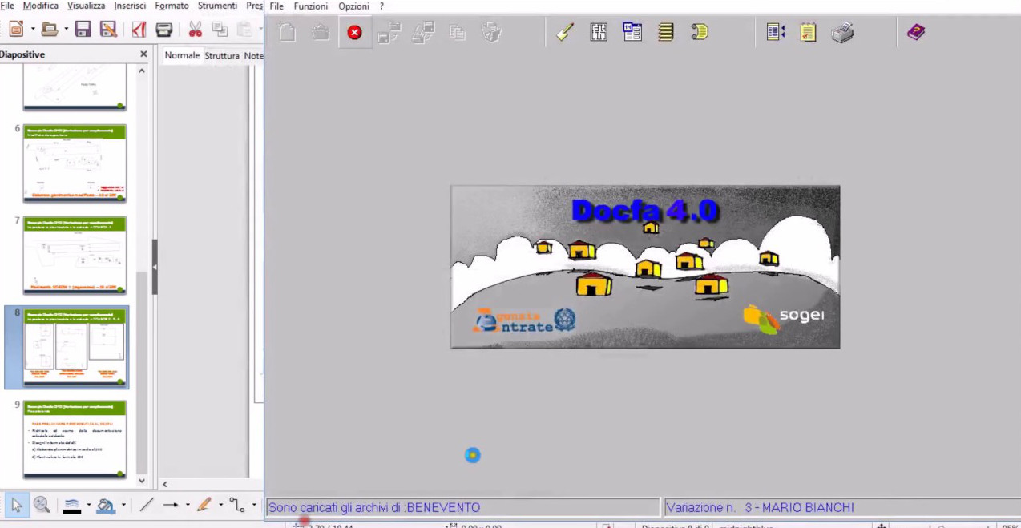The height and width of the screenshot is (528, 1021).
Task: Click the New presentation icon in Impress
Action: pos(15,30)
